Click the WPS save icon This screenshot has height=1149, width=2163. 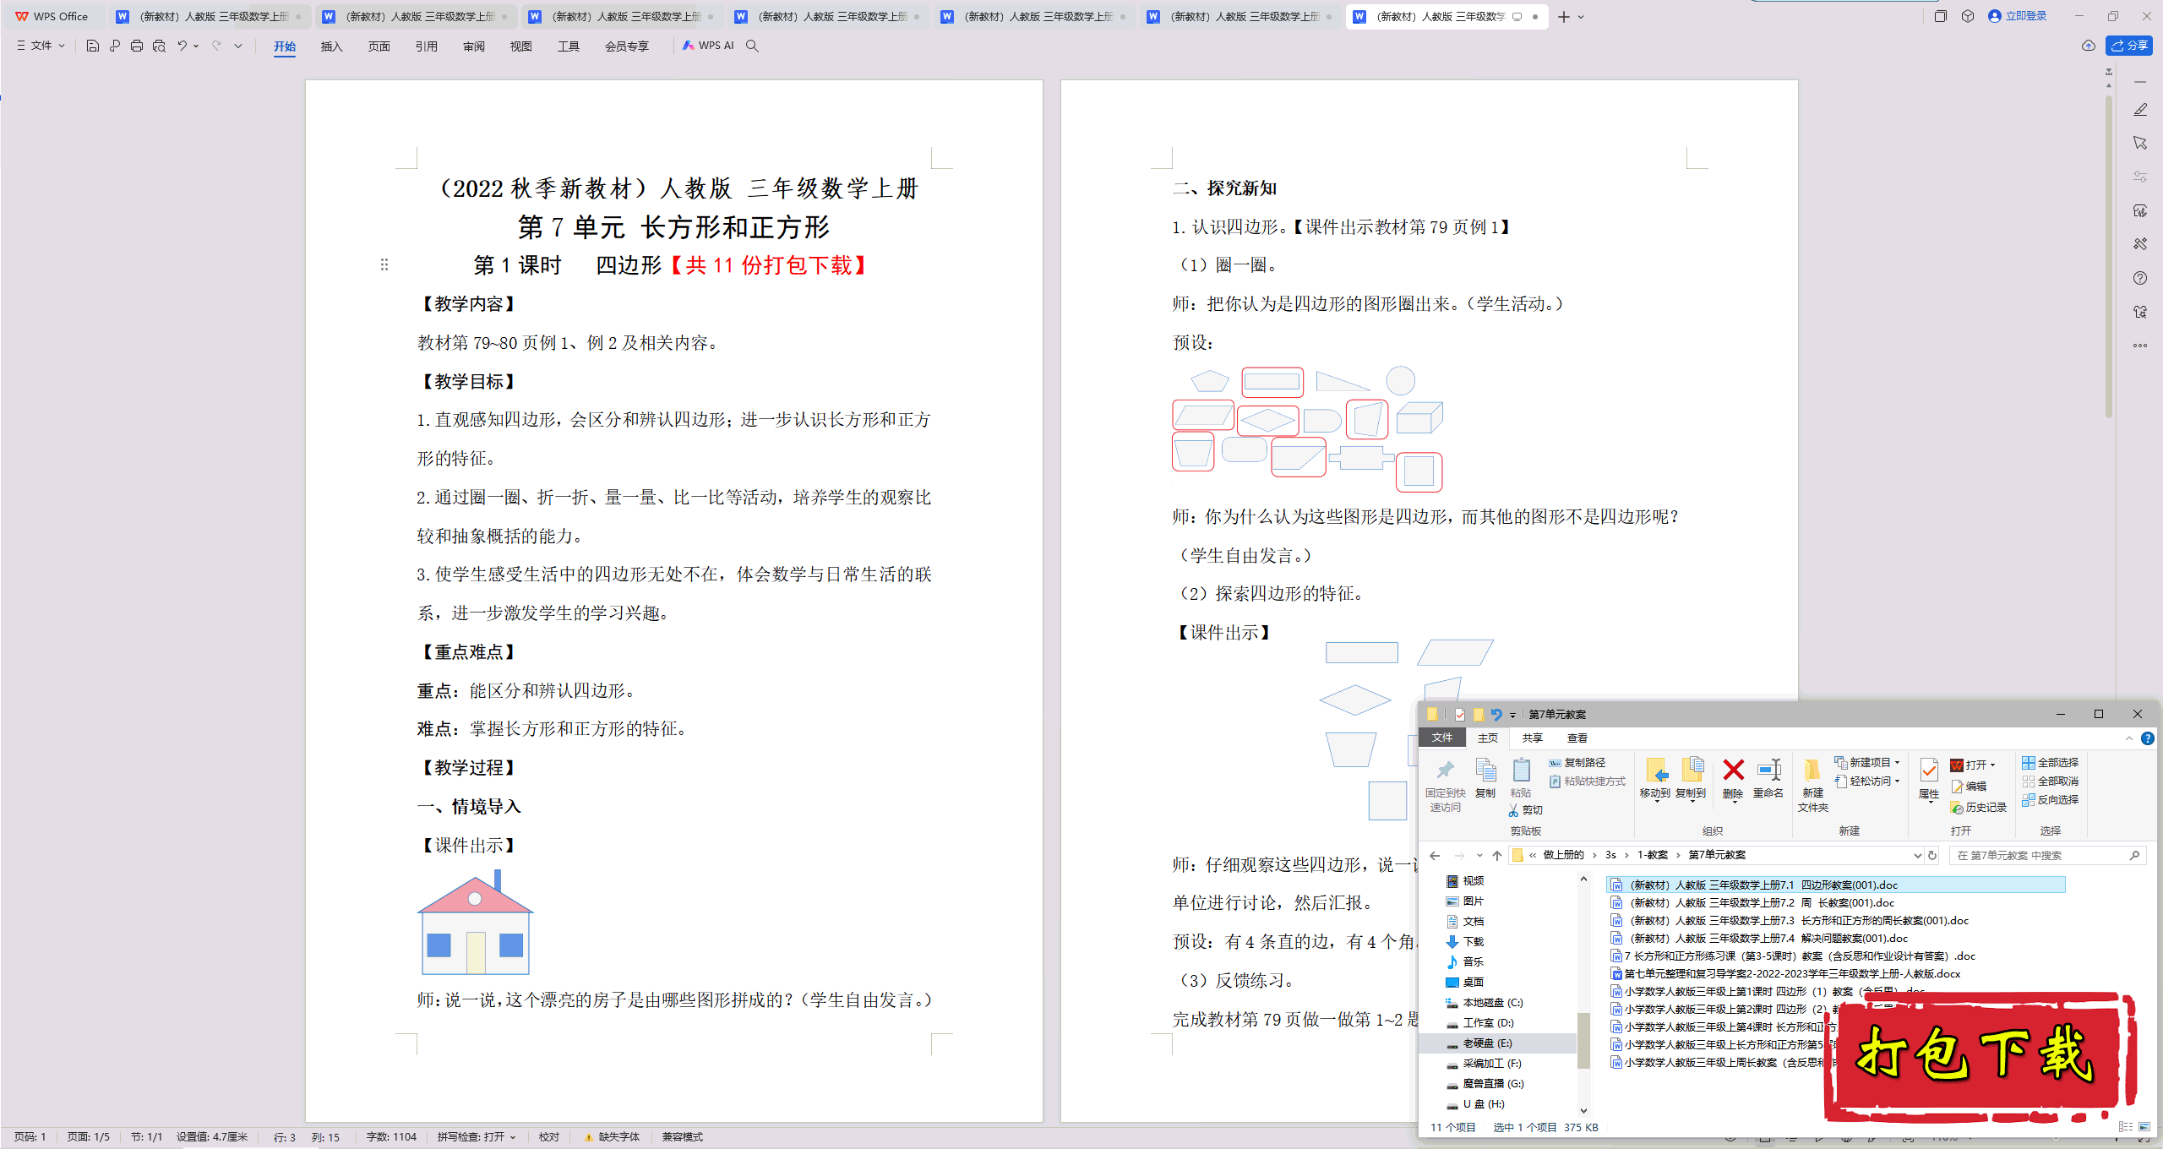93,46
